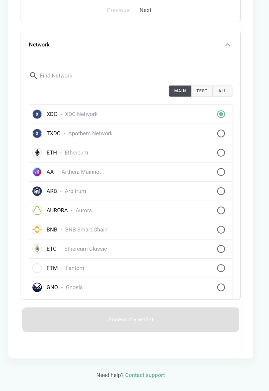The width and height of the screenshot is (269, 391).
Task: Switch to the TEST networks tab
Action: click(x=202, y=91)
